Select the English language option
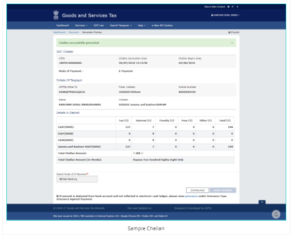The height and width of the screenshot is (238, 294). 234,32
